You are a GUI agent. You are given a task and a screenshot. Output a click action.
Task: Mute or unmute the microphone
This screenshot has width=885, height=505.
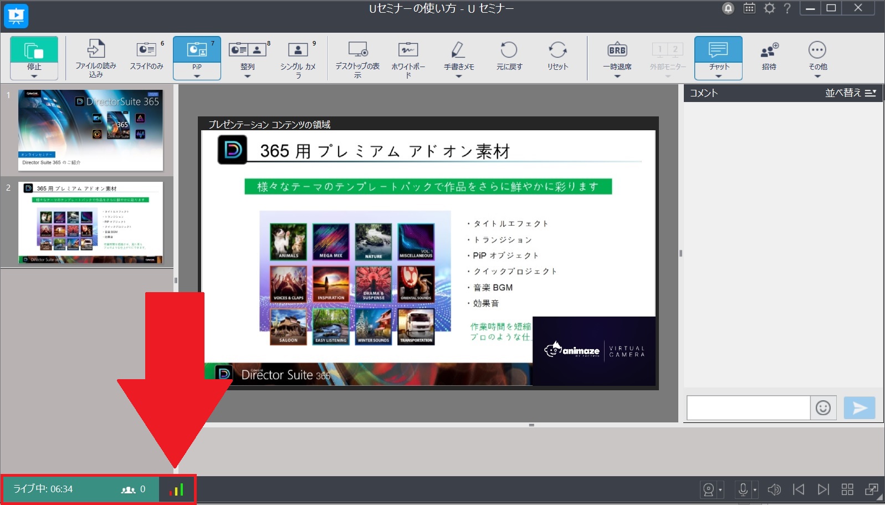click(x=743, y=489)
